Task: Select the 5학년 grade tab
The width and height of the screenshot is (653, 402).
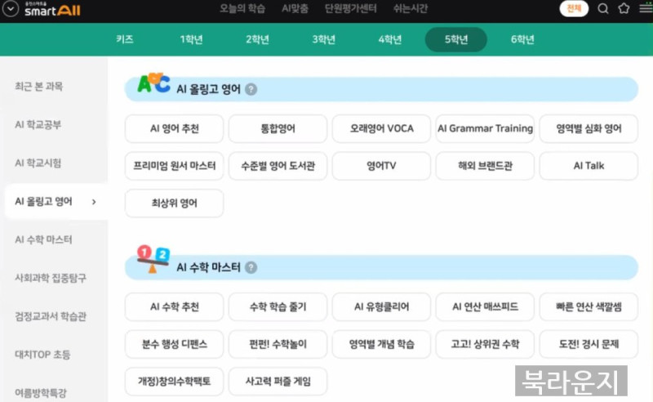Action: pos(456,39)
